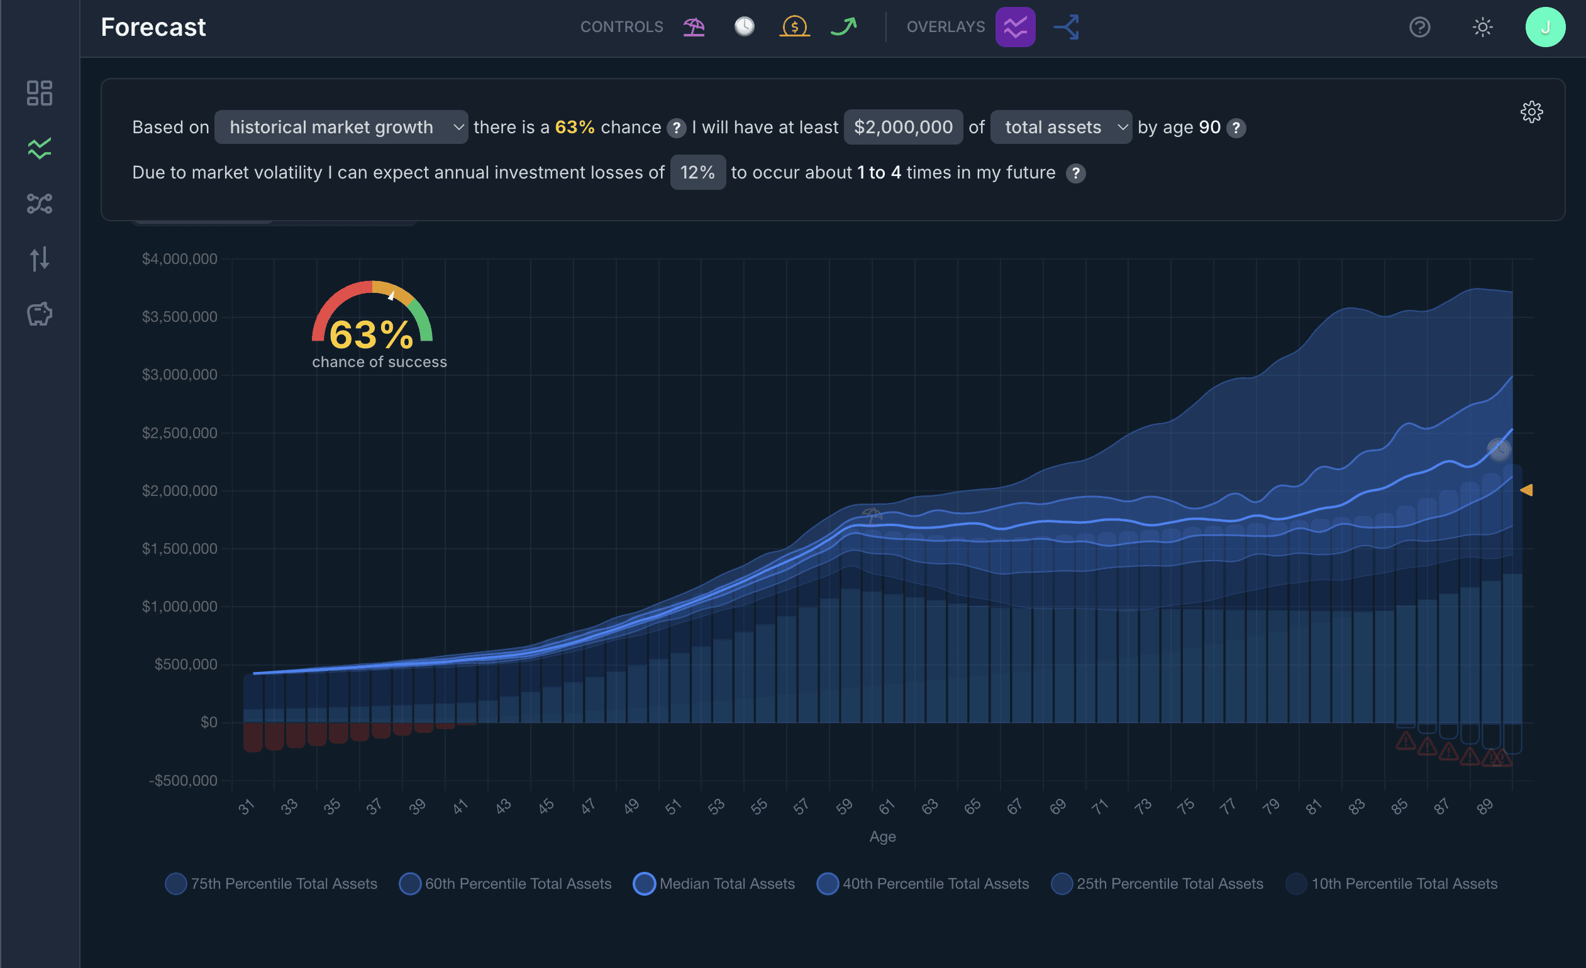This screenshot has height=968, width=1586.
Task: Open the piggy bank savings icon
Action: [x=39, y=314]
